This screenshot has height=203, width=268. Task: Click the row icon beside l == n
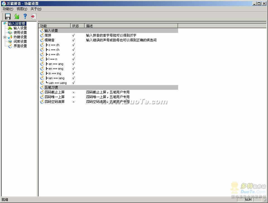[42, 59]
